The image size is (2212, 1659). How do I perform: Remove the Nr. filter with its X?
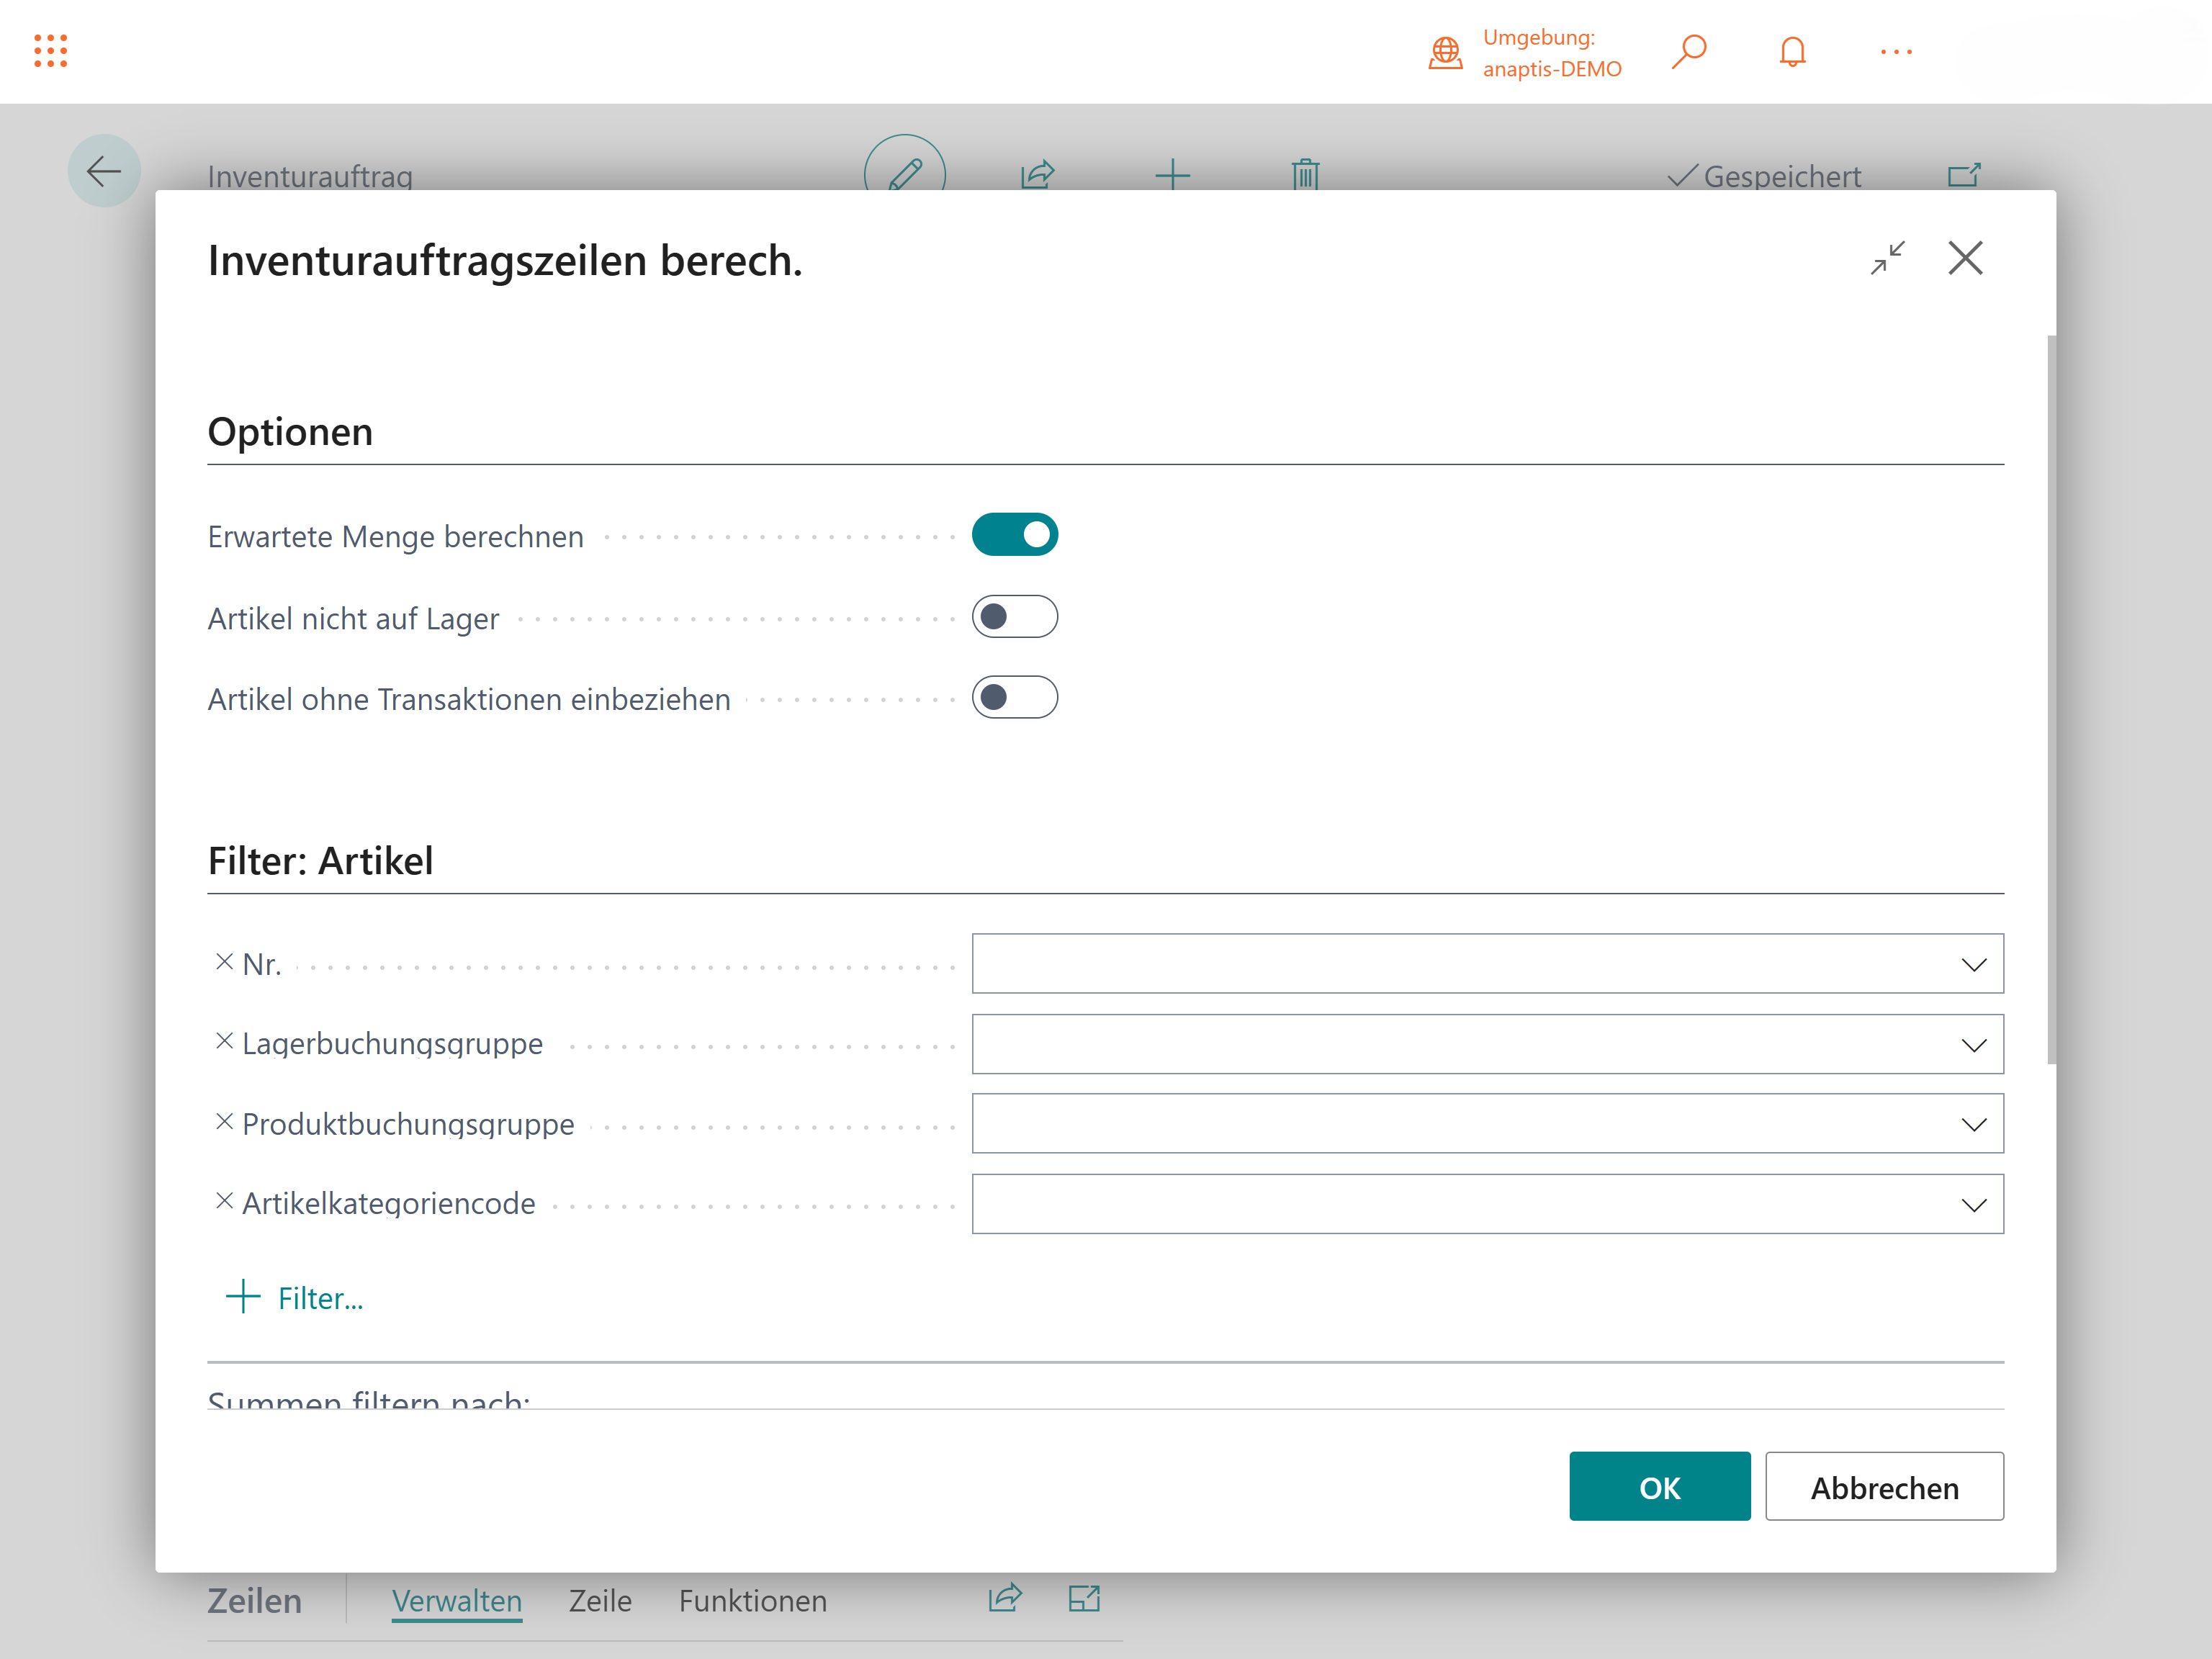225,962
